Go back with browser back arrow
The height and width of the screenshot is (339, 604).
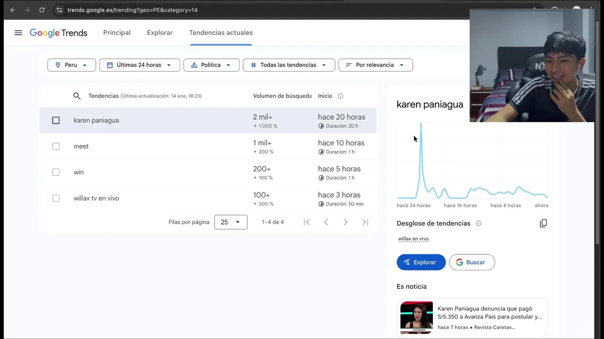(13, 10)
